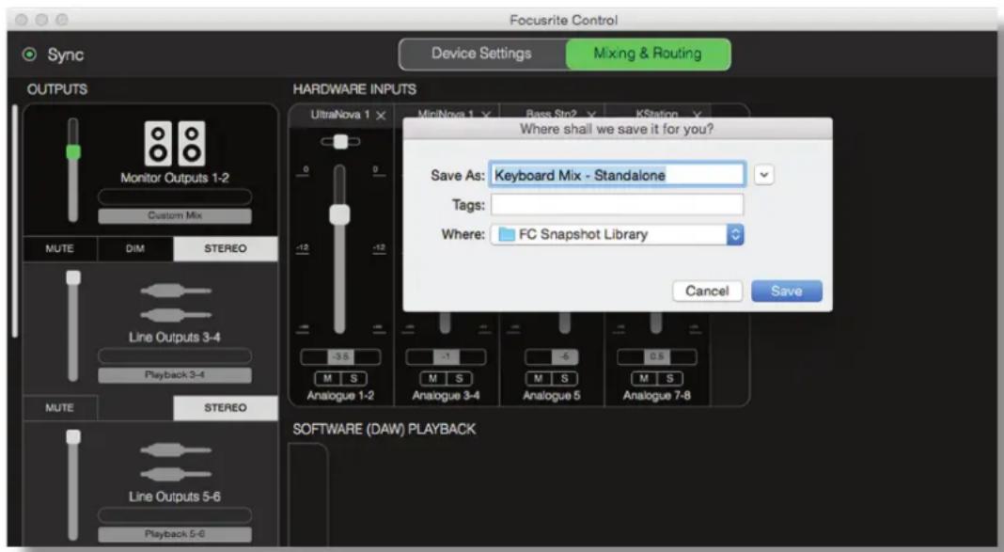
Task: Click the Outputs panel scrollbar
Action: click(15, 220)
